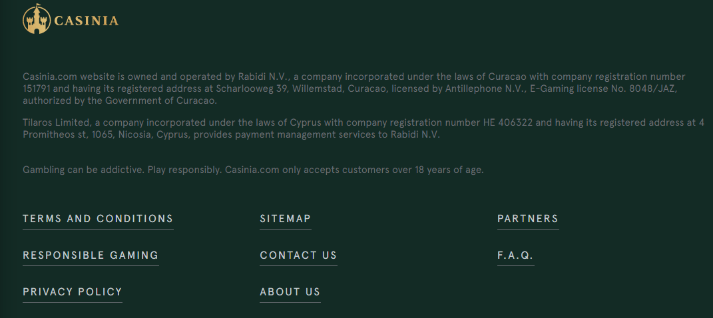The width and height of the screenshot is (713, 318).
Task: Click the gambling can be addictive notice
Action: [x=253, y=170]
